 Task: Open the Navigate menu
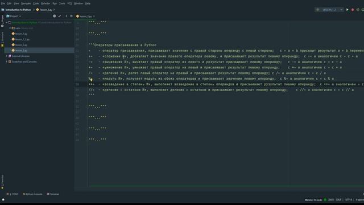point(26,3)
